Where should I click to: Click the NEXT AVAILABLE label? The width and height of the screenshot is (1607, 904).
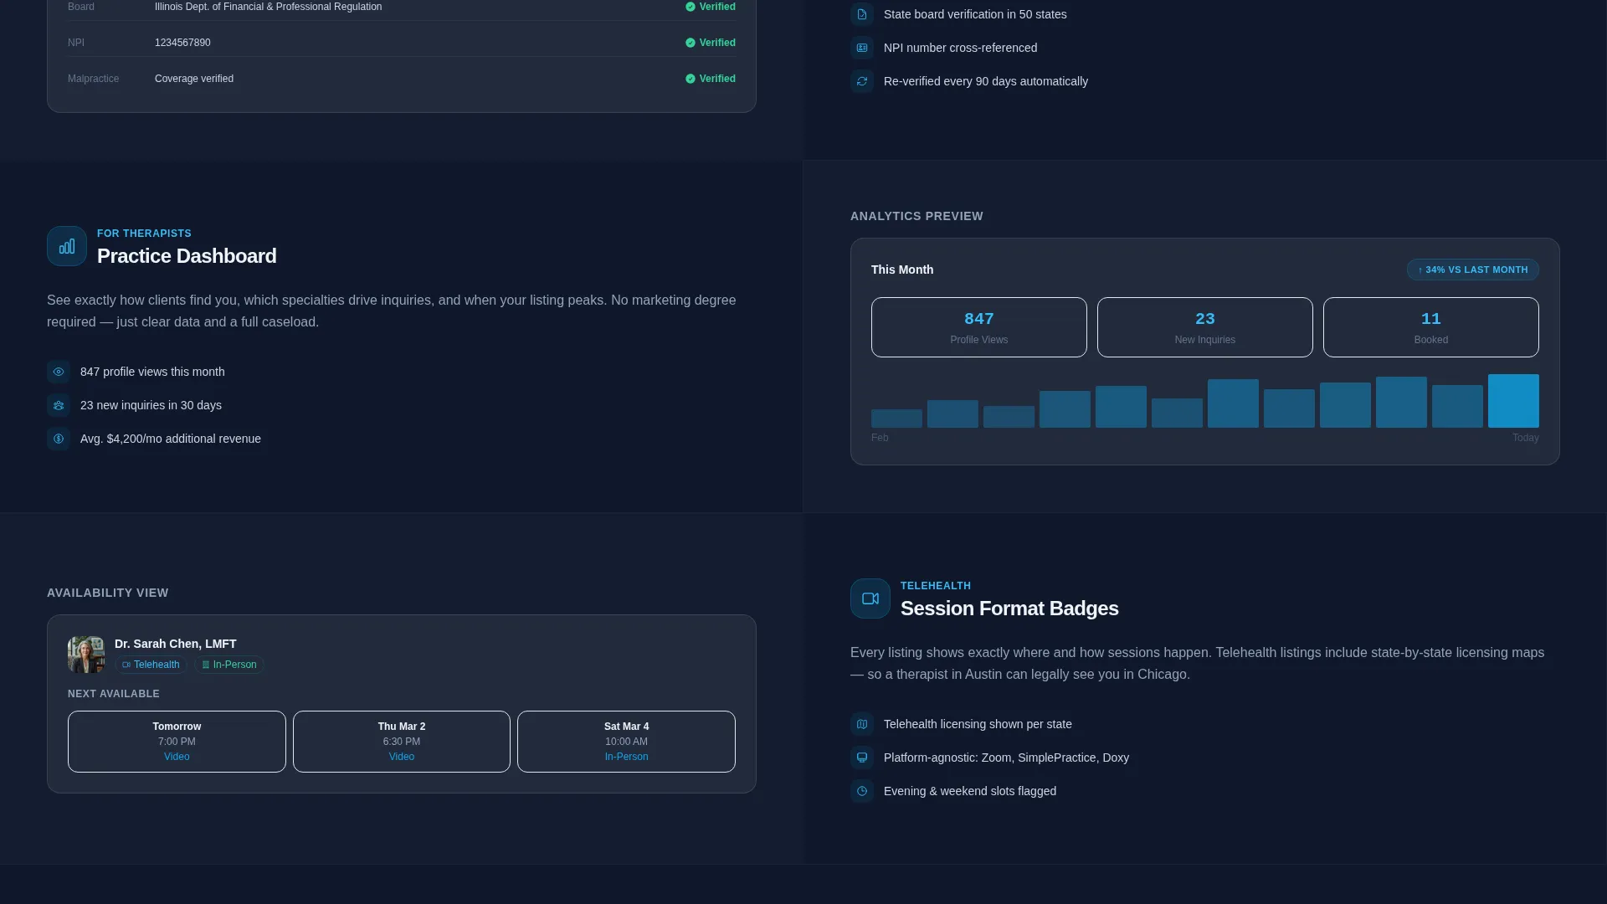[x=114, y=694]
